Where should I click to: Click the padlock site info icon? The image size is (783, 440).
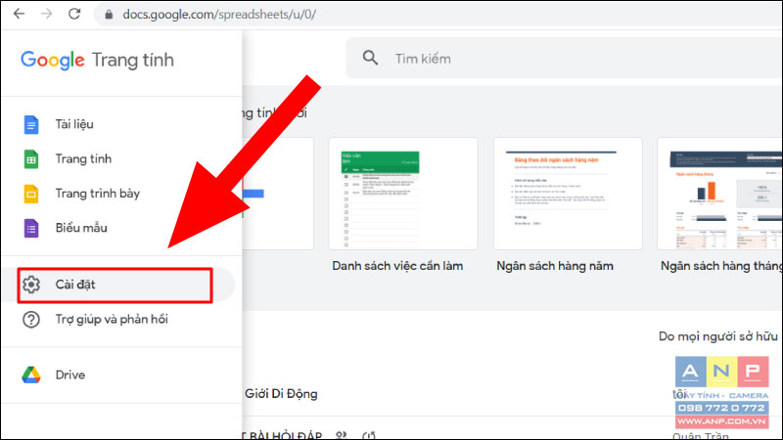pos(109,15)
